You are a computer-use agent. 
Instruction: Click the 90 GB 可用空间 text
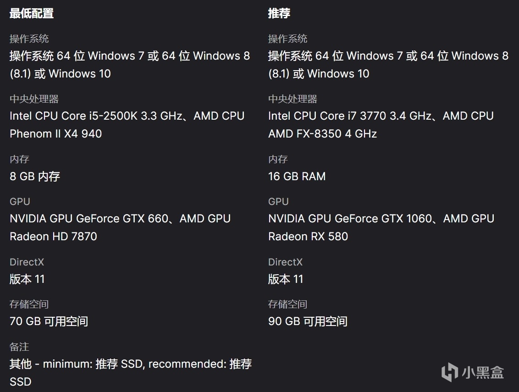(307, 321)
